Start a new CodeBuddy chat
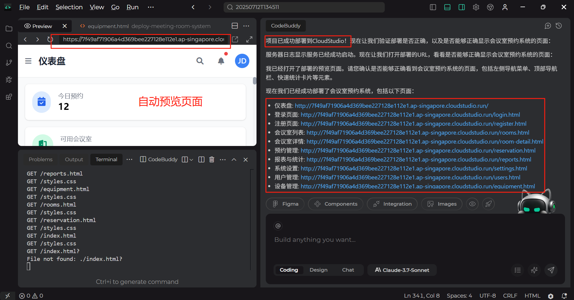This screenshot has height=300, width=574. coord(548,26)
